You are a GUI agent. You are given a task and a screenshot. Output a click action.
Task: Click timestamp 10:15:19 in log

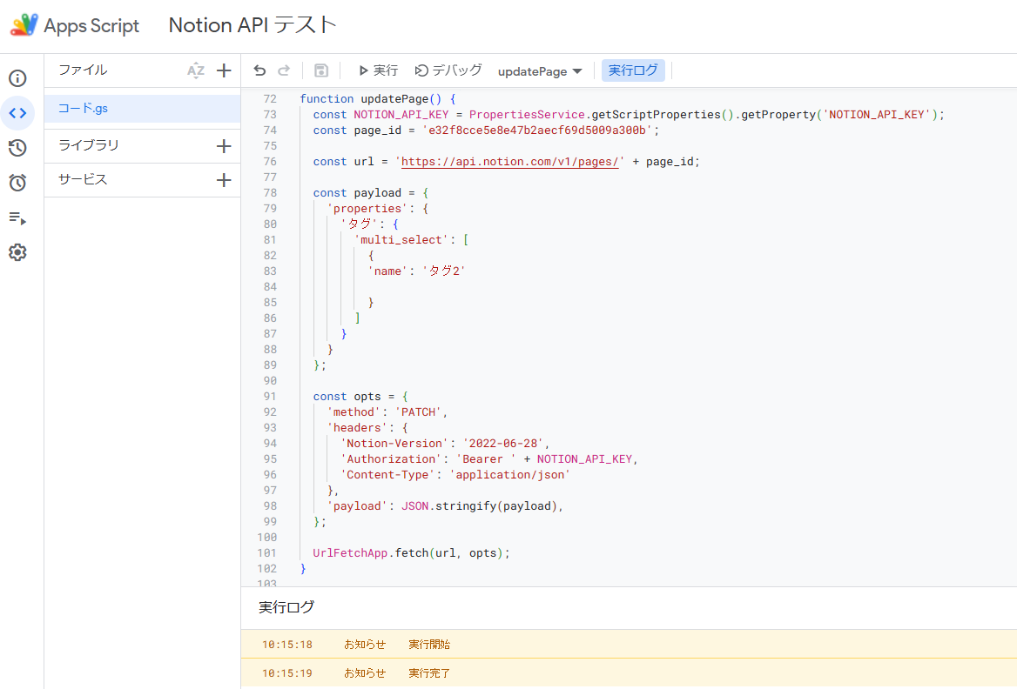(287, 672)
